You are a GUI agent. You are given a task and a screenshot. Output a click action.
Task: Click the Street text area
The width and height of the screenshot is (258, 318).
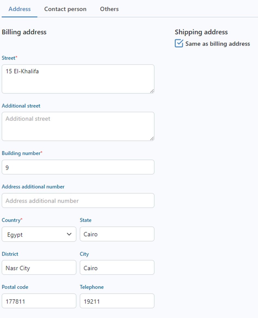(78, 79)
